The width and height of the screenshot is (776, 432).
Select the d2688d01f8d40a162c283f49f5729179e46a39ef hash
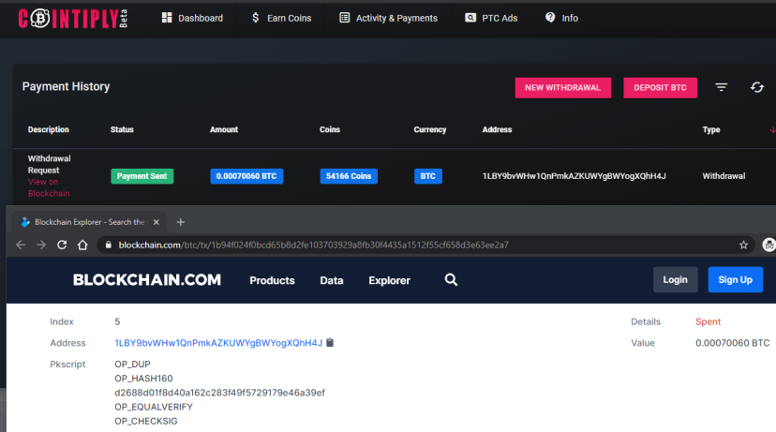coord(219,393)
